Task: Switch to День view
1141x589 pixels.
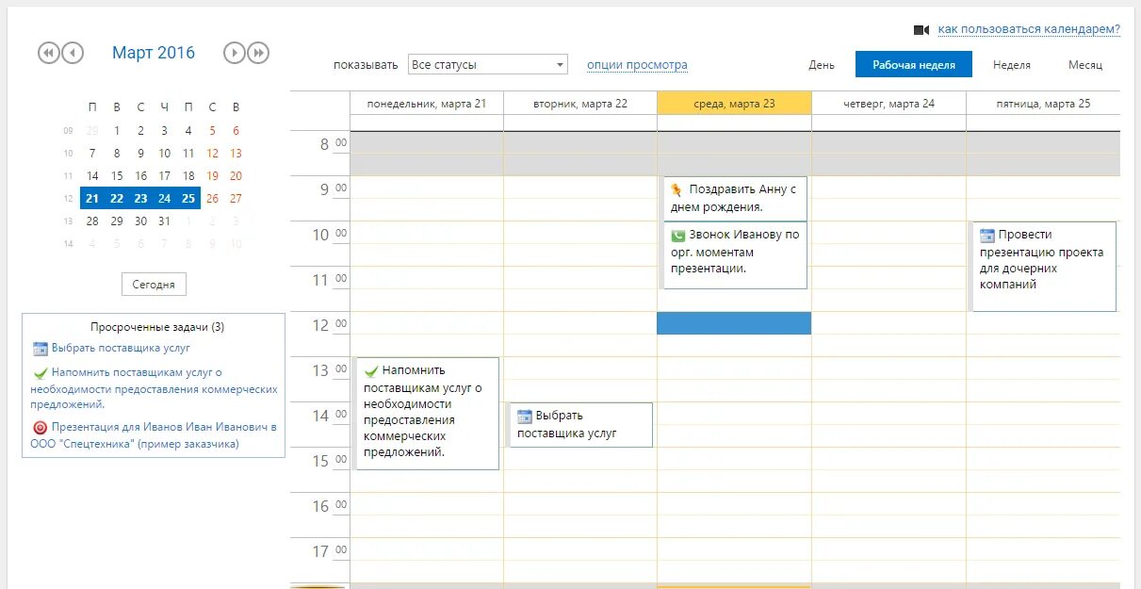Action: tap(822, 65)
